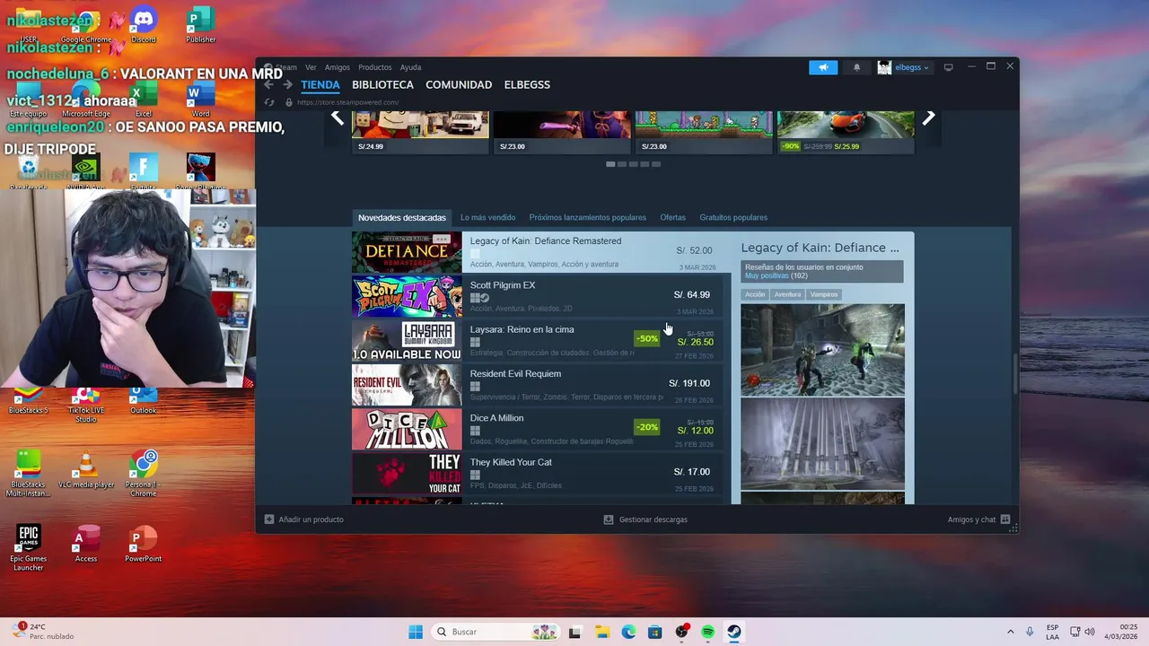Image resolution: width=1149 pixels, height=646 pixels.
Task: Click the Steam taskbar icon
Action: click(x=734, y=632)
